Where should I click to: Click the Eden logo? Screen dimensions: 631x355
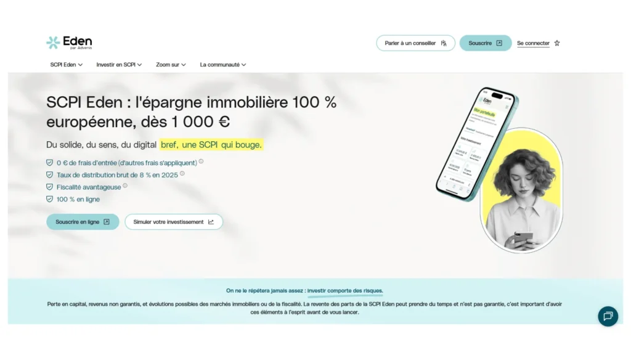[69, 43]
